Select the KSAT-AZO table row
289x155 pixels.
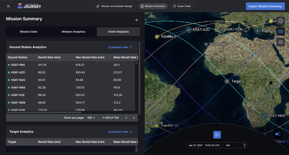[x=71, y=72]
